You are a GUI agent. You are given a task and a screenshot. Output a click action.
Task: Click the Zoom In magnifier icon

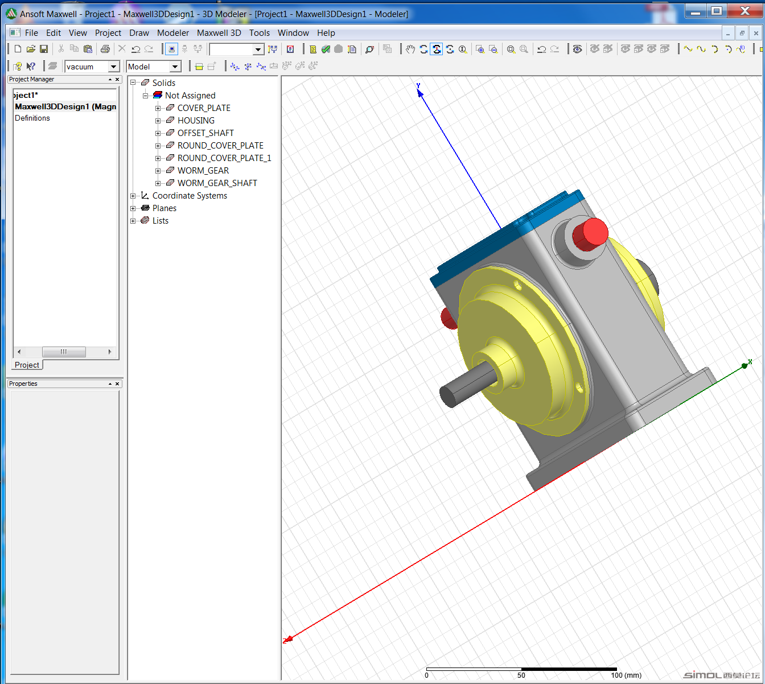tap(480, 50)
